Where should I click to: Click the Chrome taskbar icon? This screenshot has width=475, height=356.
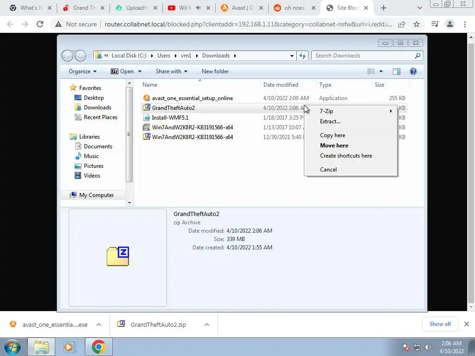coord(98,347)
